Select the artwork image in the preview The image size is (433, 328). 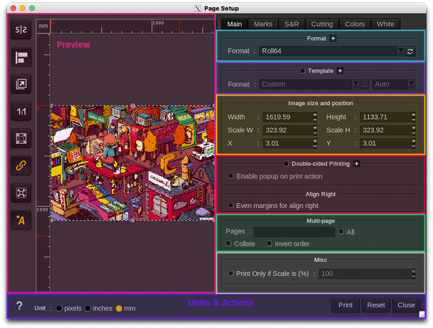pos(133,162)
